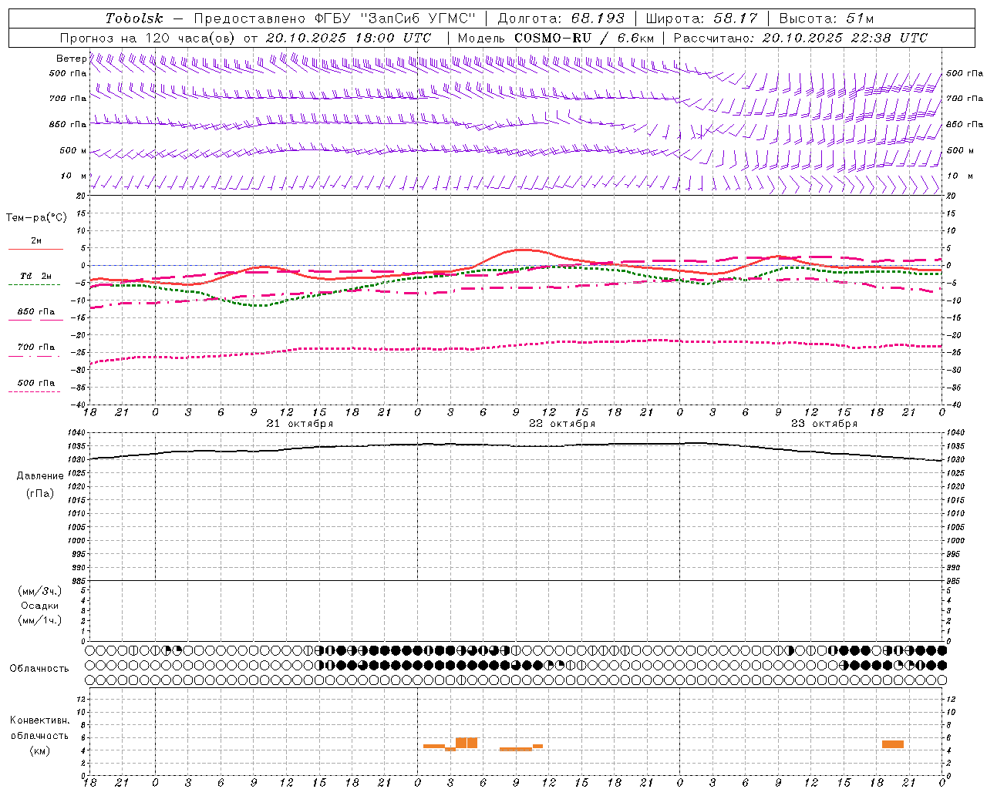This screenshot has height=789, width=987.
Task: Select the forecast start time 20.10.2025 18:00 UTC
Action: click(349, 38)
